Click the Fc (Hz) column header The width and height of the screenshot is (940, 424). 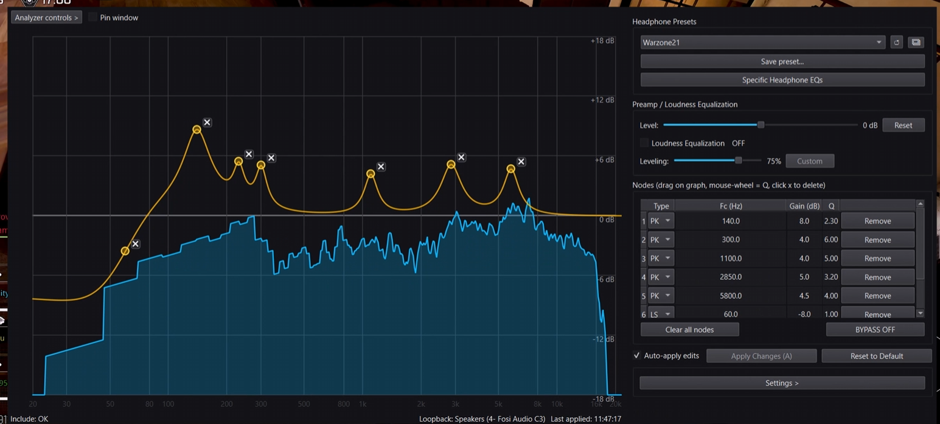pyautogui.click(x=730, y=206)
